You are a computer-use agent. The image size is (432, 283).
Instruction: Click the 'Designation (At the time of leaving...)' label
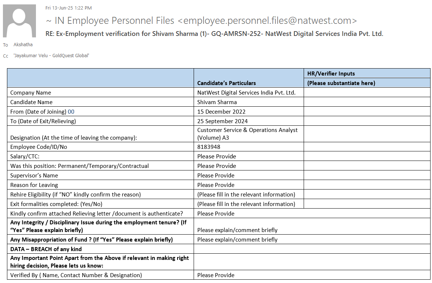point(74,137)
